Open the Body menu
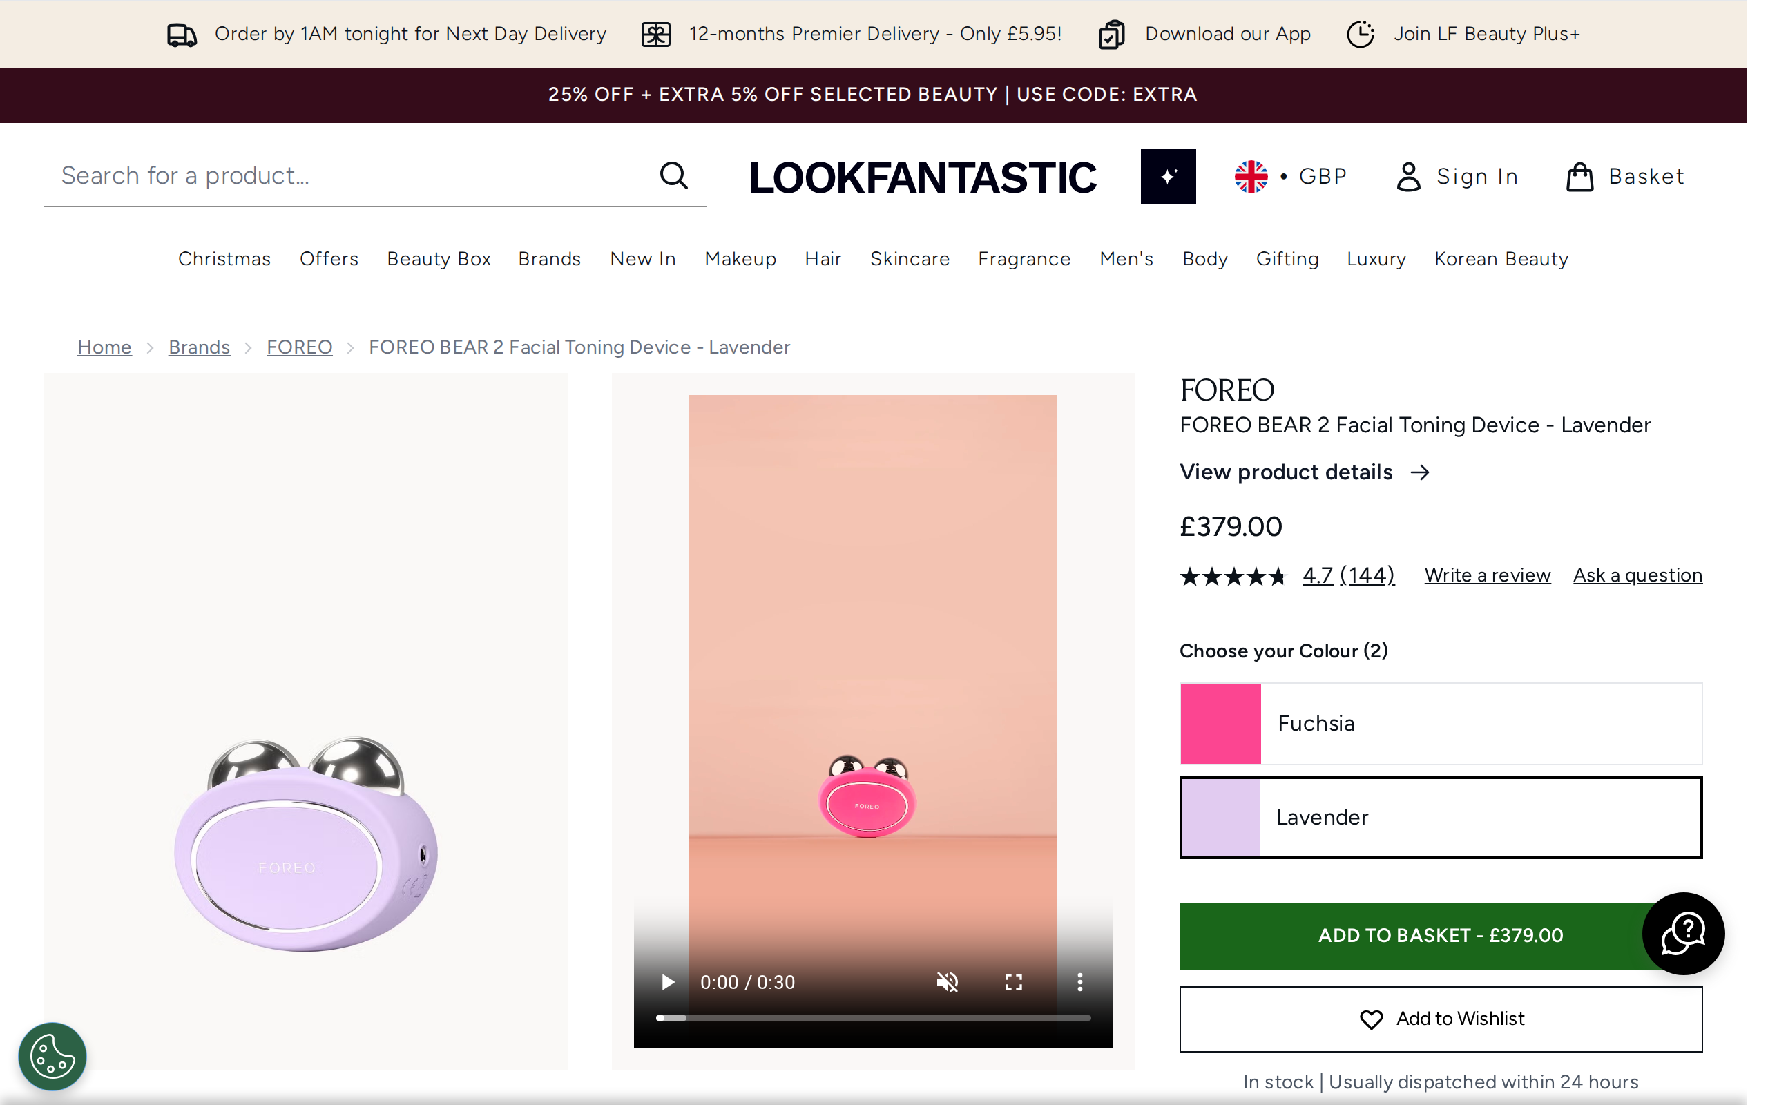 [x=1204, y=259]
